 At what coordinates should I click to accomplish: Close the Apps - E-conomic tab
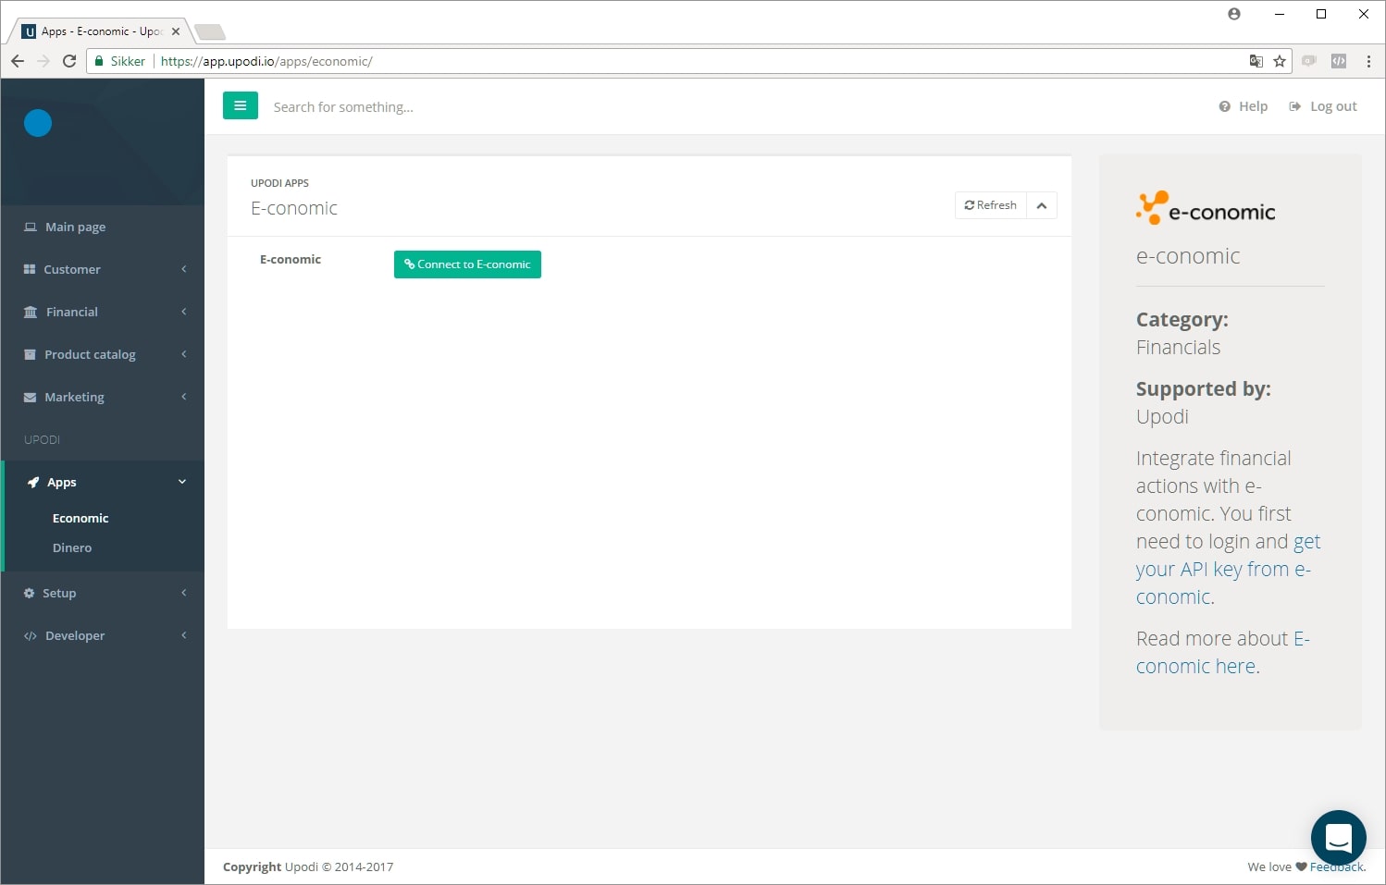pos(176,31)
